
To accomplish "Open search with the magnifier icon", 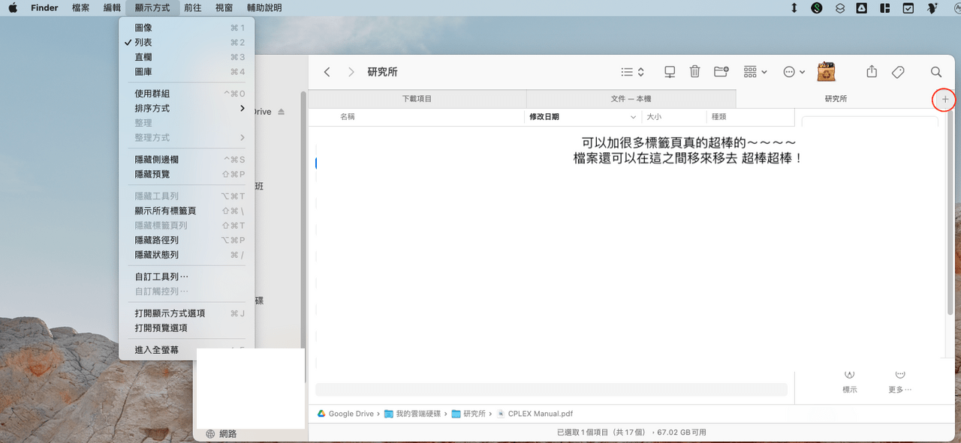I will (936, 72).
